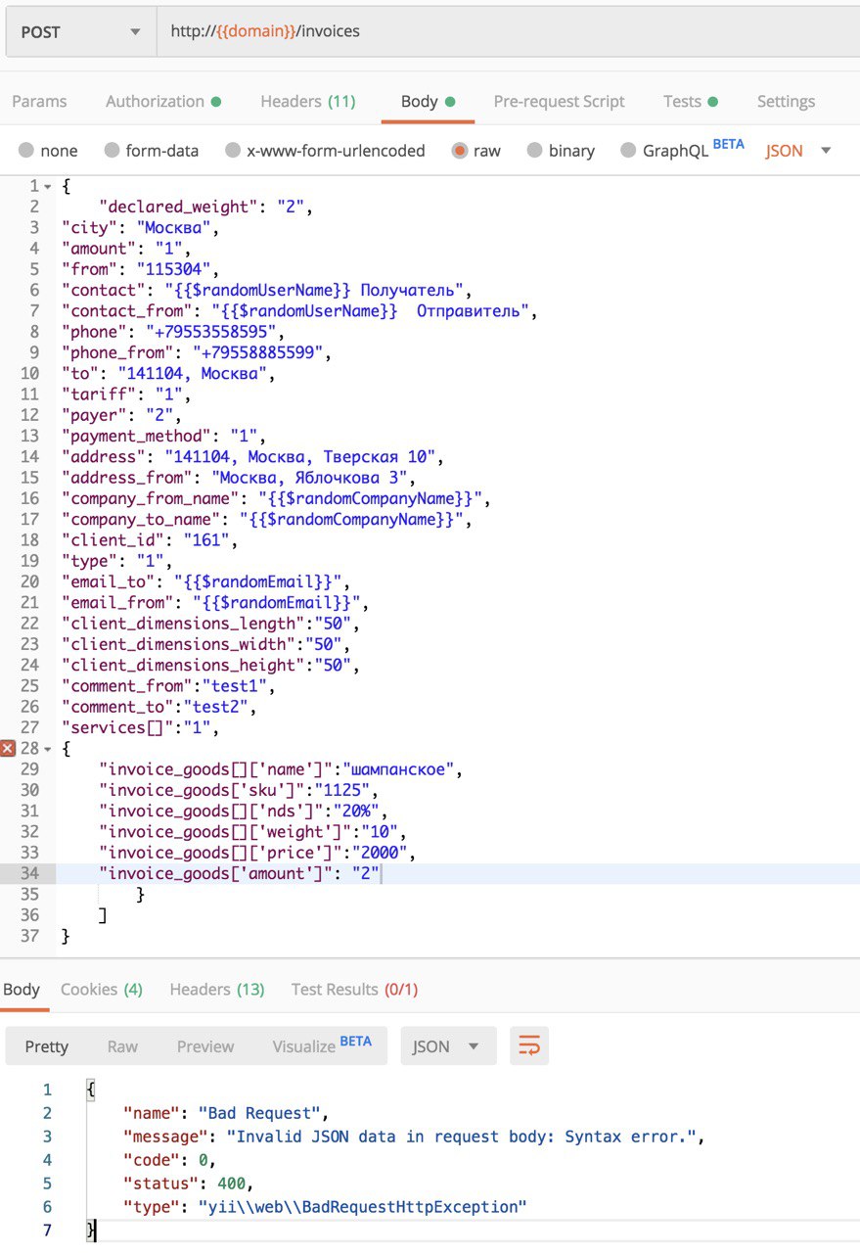Select the Pretty response view

(47, 1045)
